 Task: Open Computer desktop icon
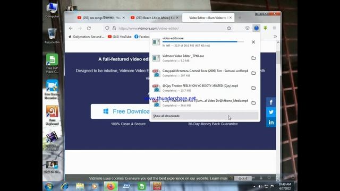pos(52,10)
